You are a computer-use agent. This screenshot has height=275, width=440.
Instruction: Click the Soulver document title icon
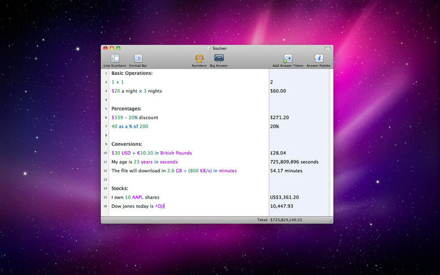pos(209,48)
